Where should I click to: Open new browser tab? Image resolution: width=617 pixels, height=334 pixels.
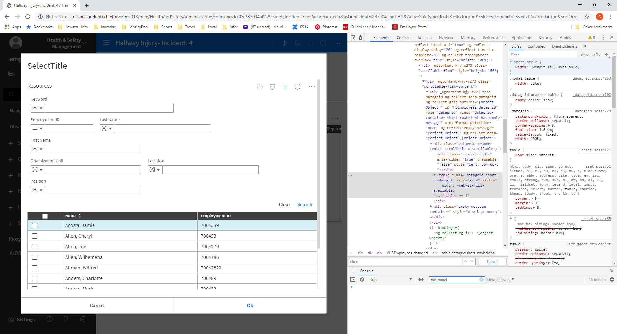[87, 5]
